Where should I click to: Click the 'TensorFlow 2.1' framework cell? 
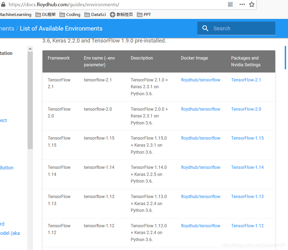coord(59,83)
